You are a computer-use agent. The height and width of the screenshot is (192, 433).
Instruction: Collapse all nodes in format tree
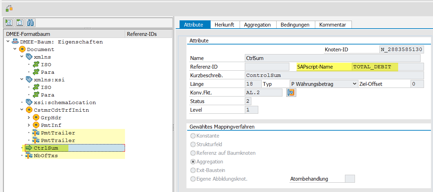point(20,23)
